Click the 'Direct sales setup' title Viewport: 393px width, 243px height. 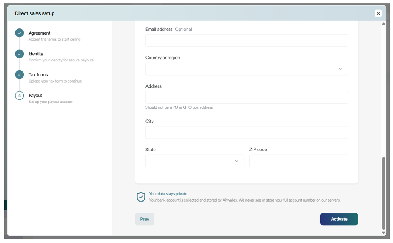click(35, 13)
